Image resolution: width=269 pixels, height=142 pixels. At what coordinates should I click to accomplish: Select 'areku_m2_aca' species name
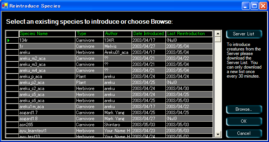pos(47,58)
